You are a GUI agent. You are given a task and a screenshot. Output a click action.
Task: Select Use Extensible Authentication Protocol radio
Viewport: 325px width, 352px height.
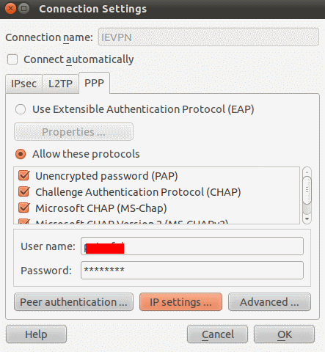coord(21,109)
